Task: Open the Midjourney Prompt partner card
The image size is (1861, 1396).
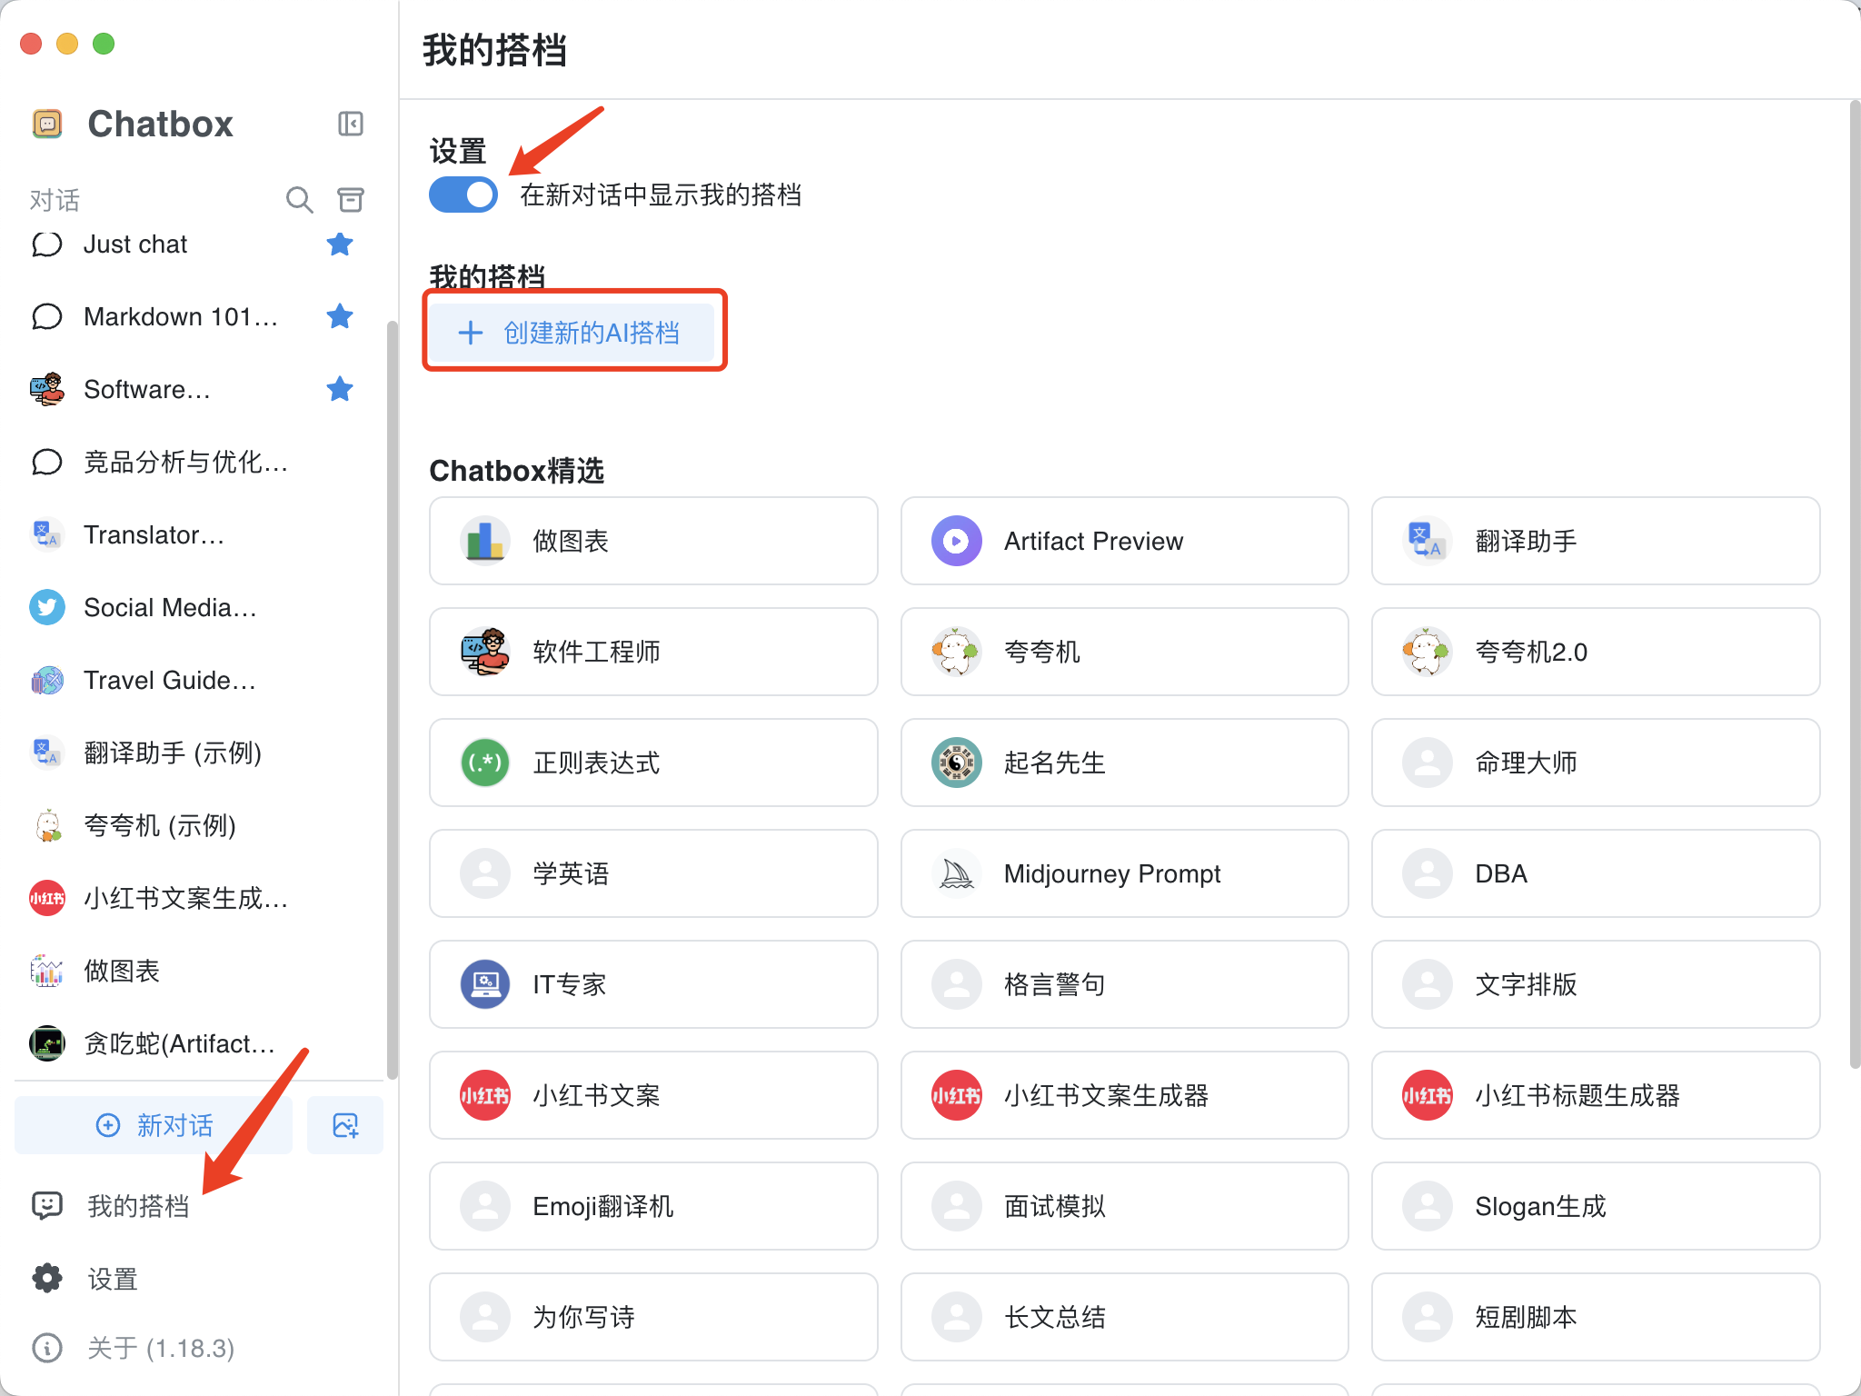Action: [x=1124, y=873]
